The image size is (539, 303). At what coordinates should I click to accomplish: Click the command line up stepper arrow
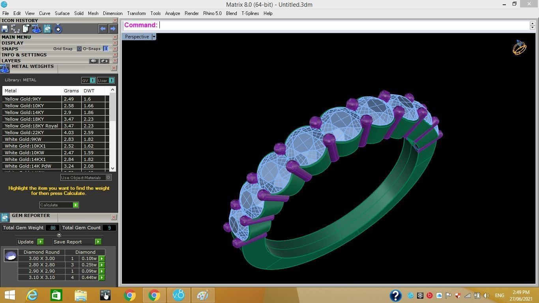coord(532,23)
